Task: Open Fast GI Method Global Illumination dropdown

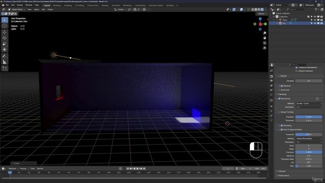Action: (309, 139)
